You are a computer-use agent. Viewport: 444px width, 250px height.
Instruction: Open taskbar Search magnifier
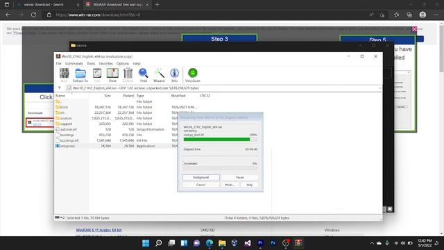pyautogui.click(x=159, y=243)
